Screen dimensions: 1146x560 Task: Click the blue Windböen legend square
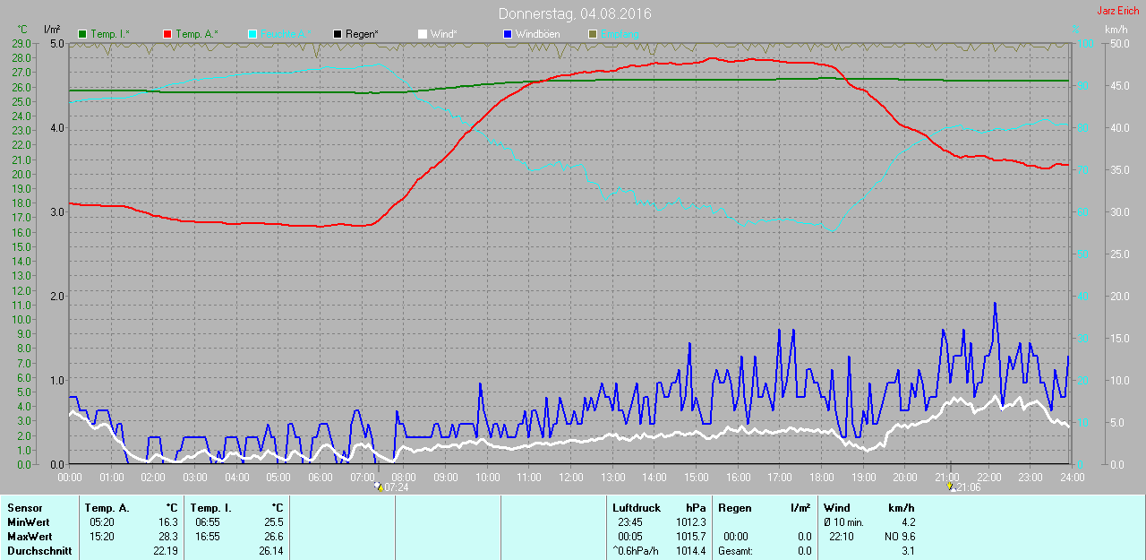click(x=508, y=34)
